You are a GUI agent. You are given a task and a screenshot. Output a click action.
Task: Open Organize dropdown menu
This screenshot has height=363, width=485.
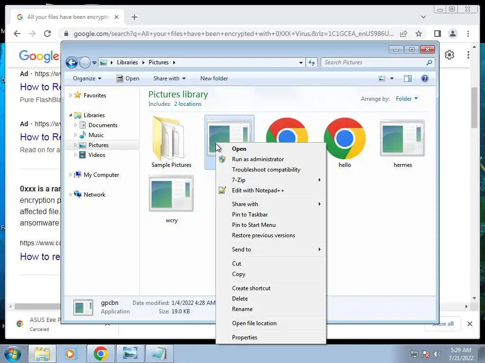[87, 78]
